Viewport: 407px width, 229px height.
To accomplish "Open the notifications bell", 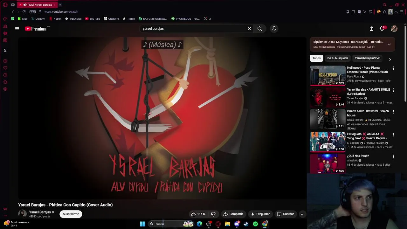I will 382,29.
